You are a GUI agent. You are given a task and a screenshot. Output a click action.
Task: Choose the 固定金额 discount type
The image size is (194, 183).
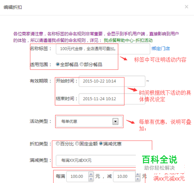77,144
